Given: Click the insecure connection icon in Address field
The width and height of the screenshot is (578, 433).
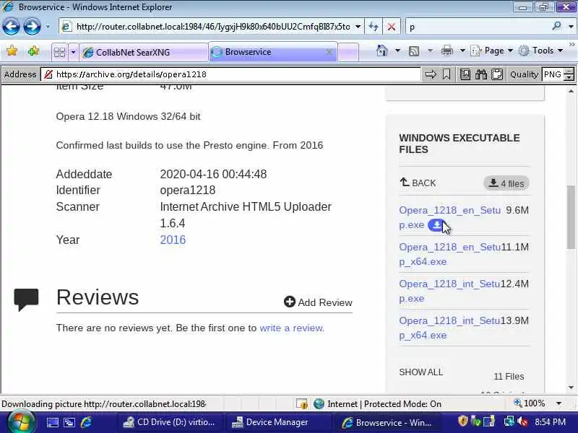Looking at the screenshot, I should [x=48, y=74].
